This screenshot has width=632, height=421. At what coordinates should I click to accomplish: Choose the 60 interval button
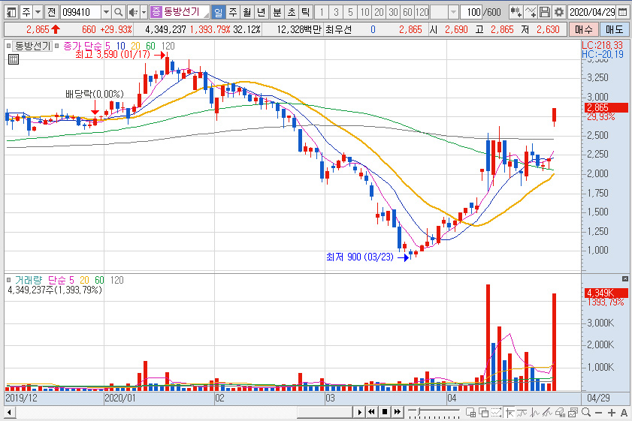pos(407,12)
